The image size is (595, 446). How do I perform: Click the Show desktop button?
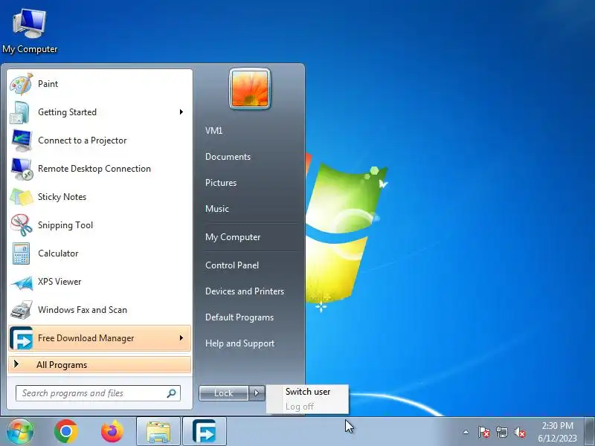[x=589, y=432]
